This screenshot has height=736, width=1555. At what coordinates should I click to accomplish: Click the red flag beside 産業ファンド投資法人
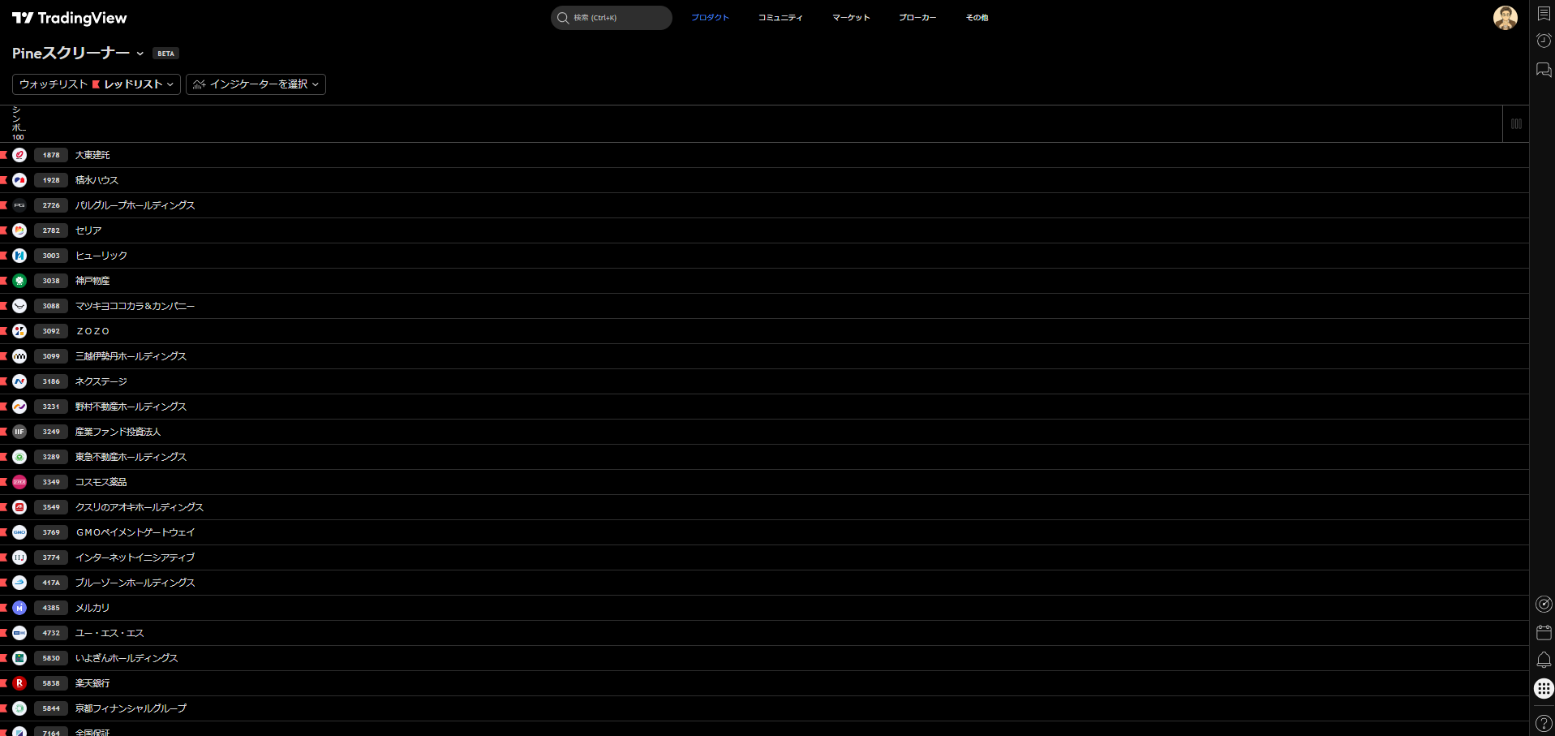click(x=4, y=432)
